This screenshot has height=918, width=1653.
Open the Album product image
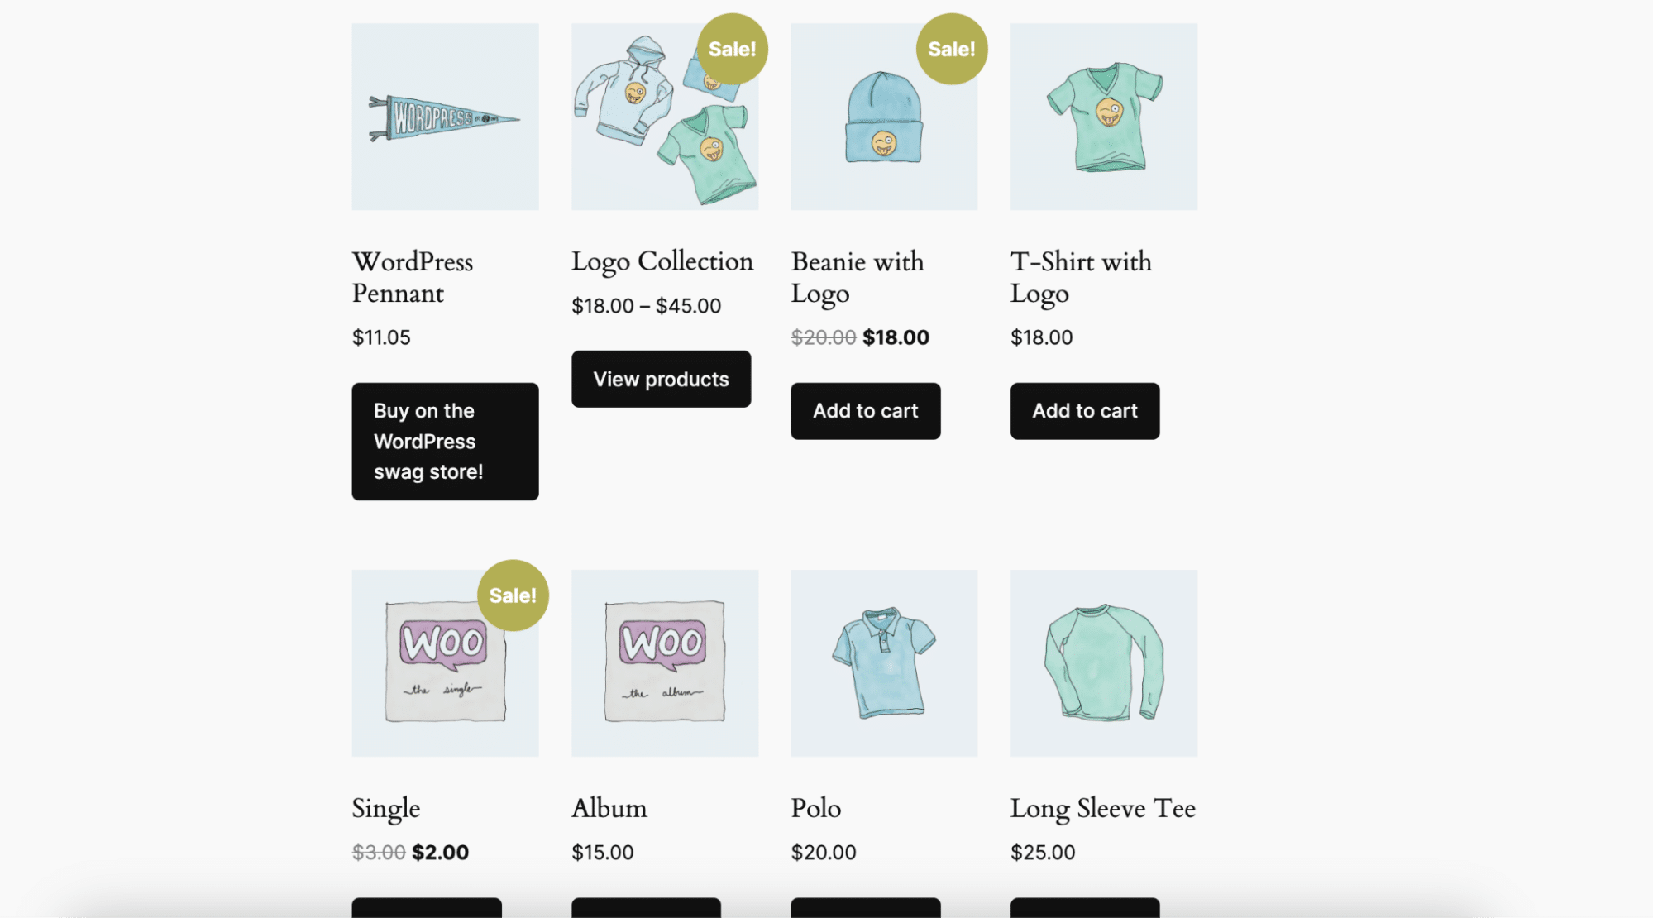point(664,662)
